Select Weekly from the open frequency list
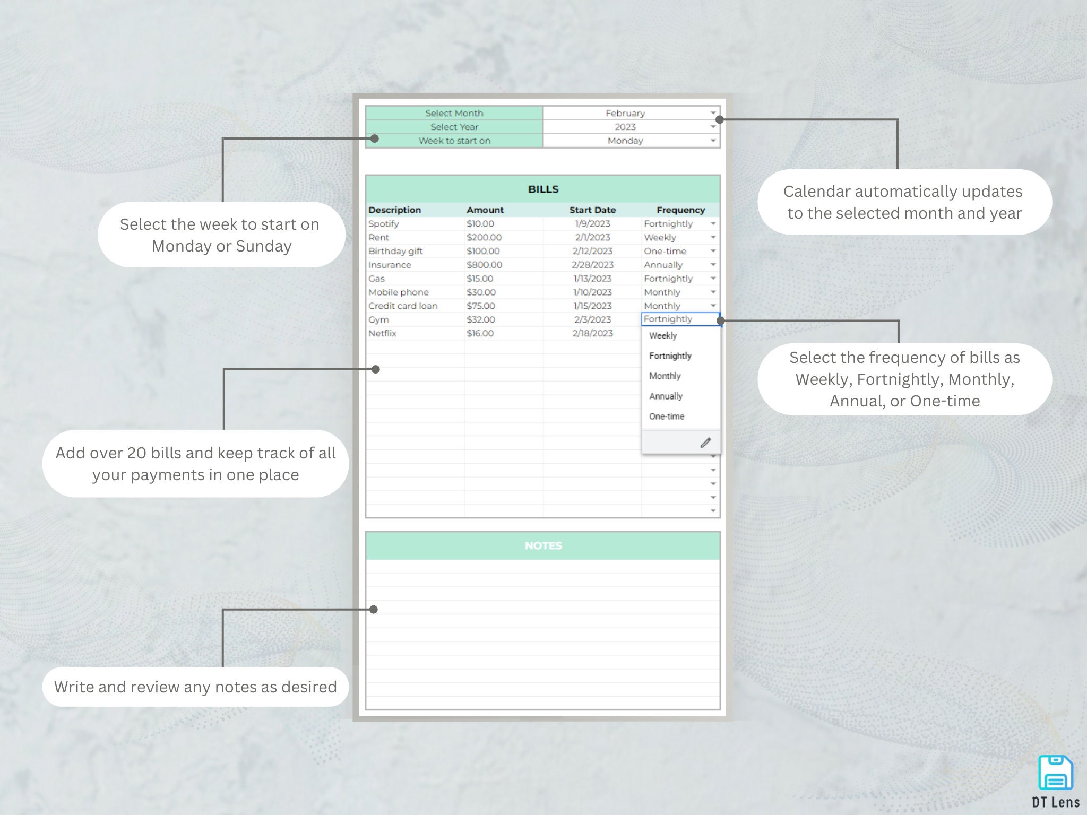This screenshot has height=815, width=1087. click(663, 335)
